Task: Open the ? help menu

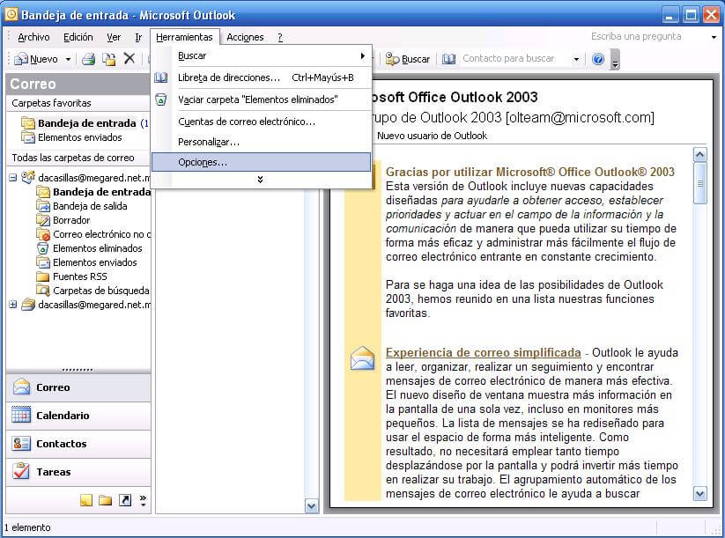Action: pyautogui.click(x=280, y=37)
